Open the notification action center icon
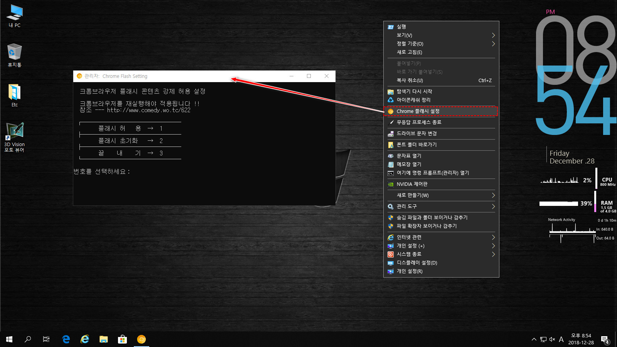The width and height of the screenshot is (617, 347). click(605, 339)
